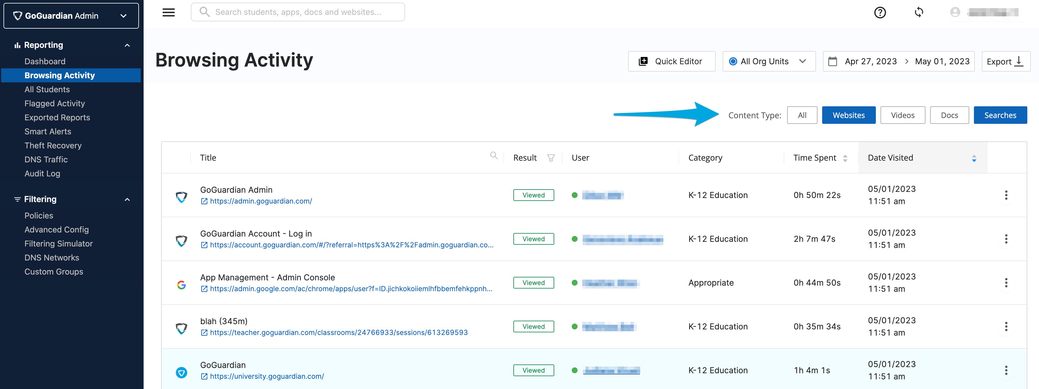The image size is (1039, 389).
Task: Sort by Time Spent arrows
Action: [x=845, y=158]
